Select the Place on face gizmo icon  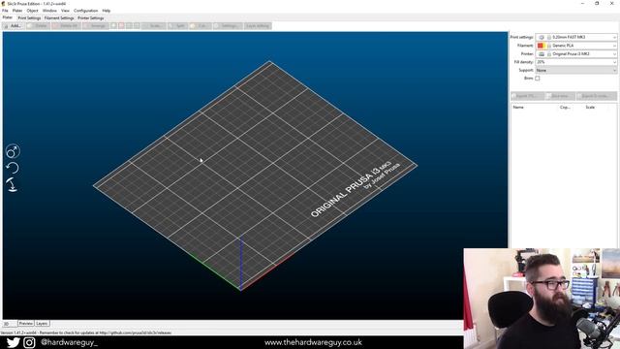[12, 184]
